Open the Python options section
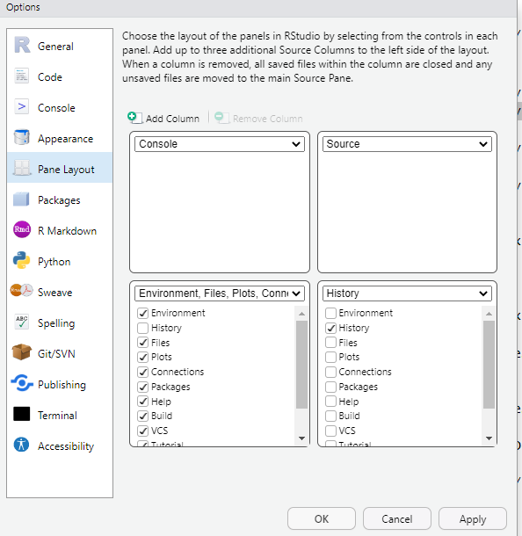The image size is (522, 536). pos(60,261)
